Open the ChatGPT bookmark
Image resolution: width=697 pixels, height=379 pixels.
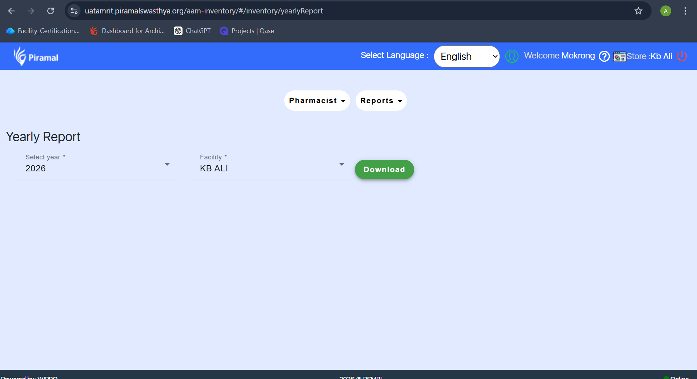[192, 31]
